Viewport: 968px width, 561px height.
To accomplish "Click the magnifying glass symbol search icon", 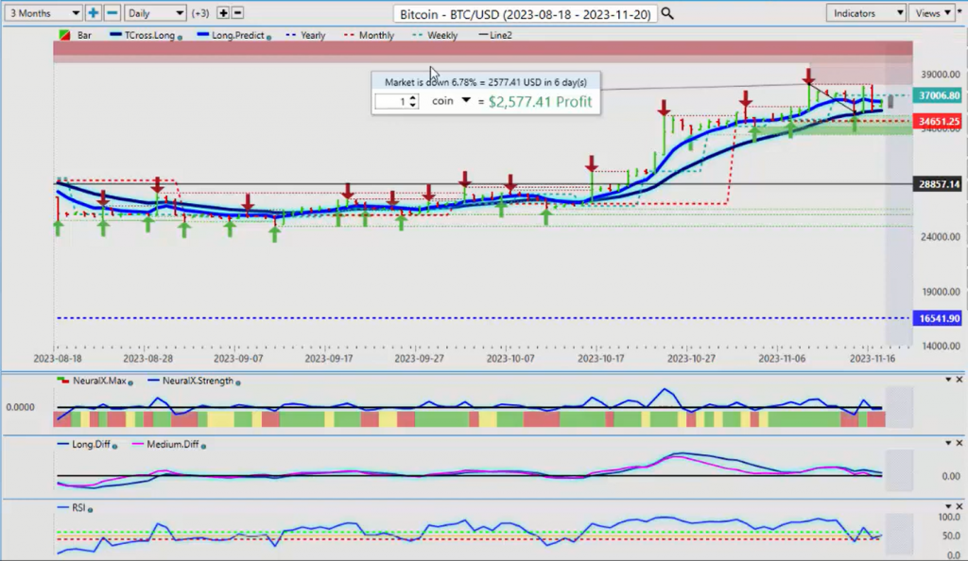I will click(667, 13).
